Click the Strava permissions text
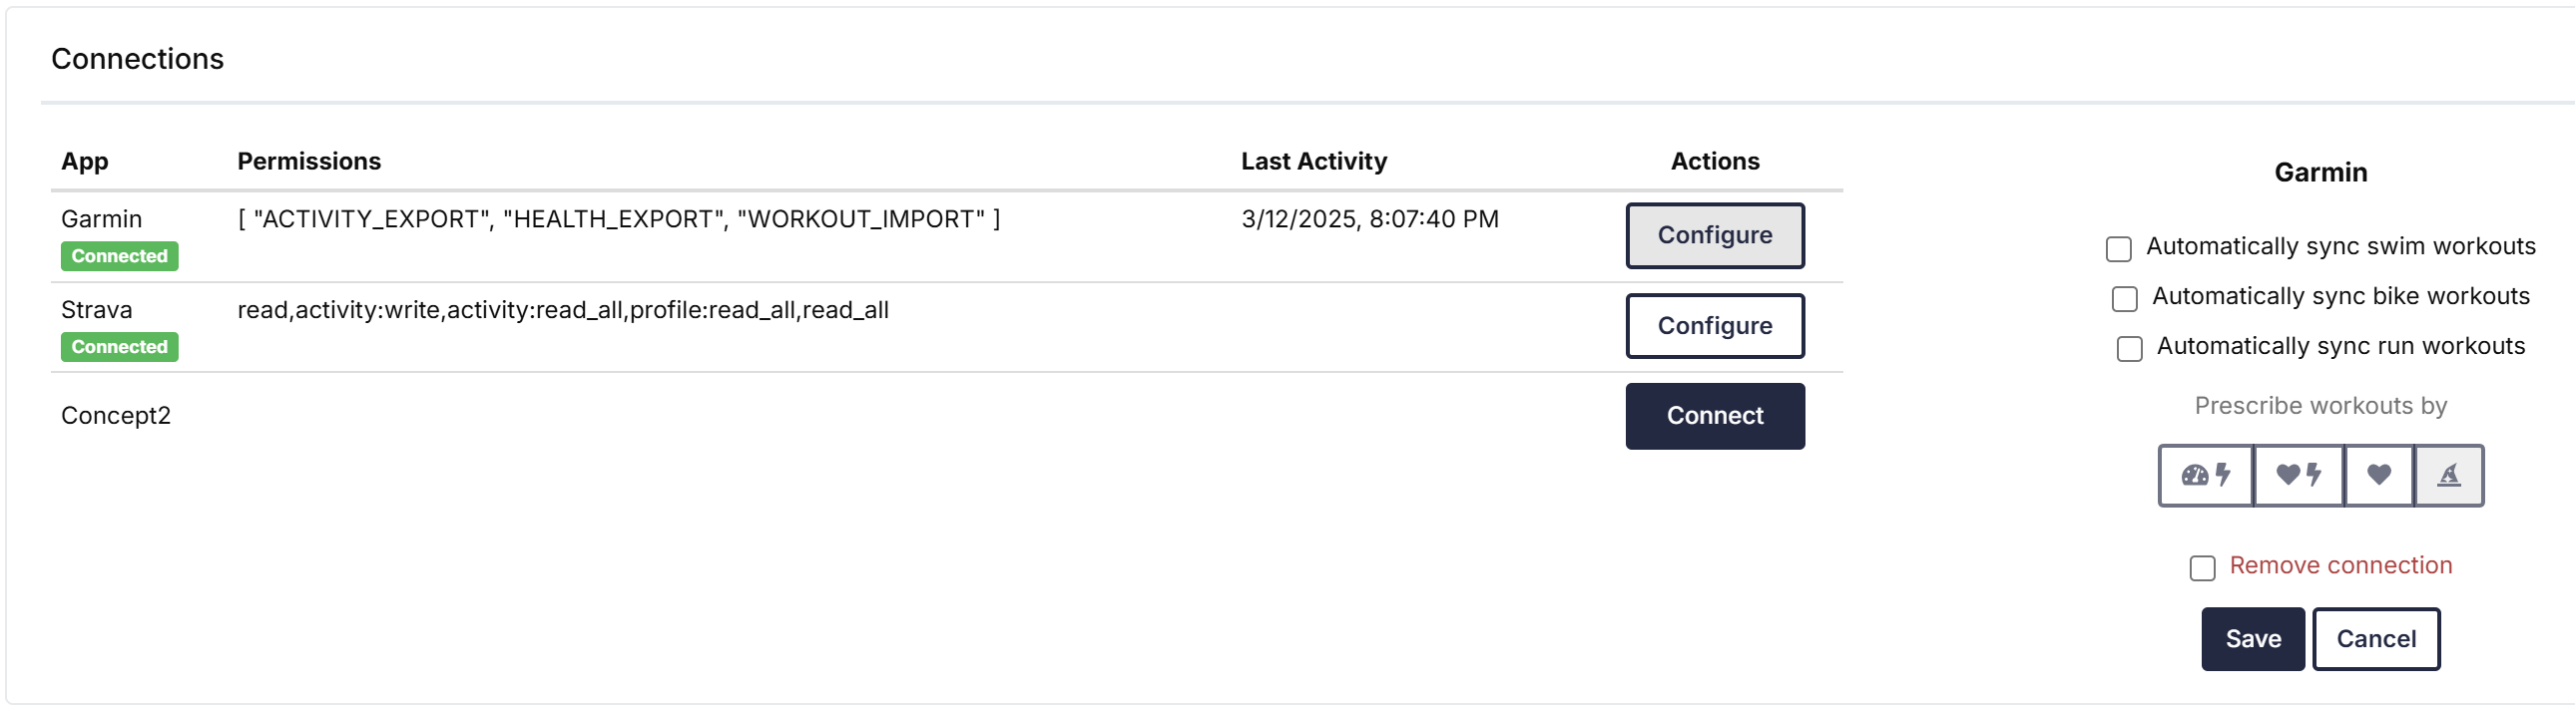Image resolution: width=2575 pixels, height=706 pixels. [563, 310]
